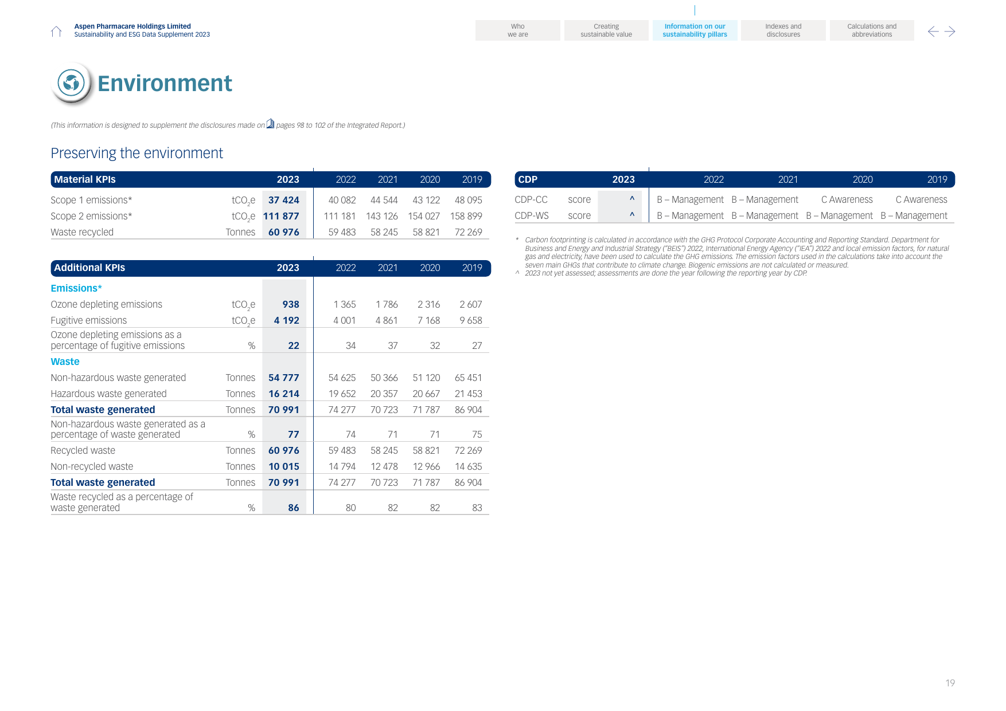Open 'Indexes and disclosures' tab
This screenshot has width=1006, height=711.
click(x=783, y=30)
